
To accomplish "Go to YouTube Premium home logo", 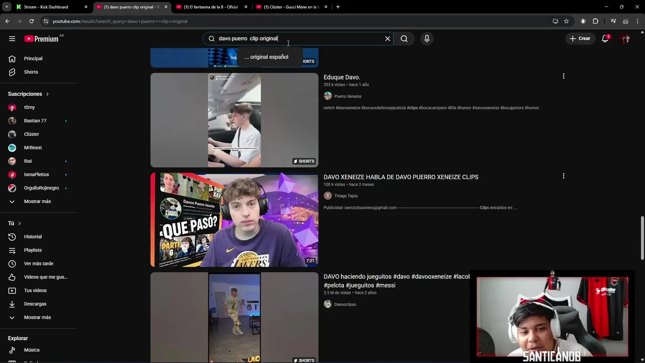I will pos(41,39).
